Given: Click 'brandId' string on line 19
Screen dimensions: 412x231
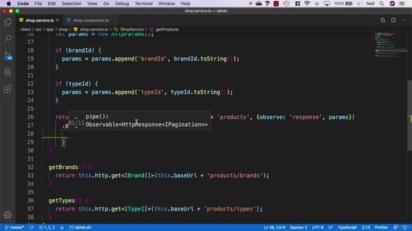Looking at the screenshot, I should pos(153,58).
